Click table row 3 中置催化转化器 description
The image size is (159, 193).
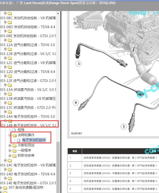120,173
